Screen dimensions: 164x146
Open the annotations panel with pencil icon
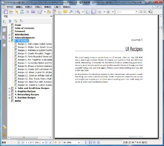point(4,38)
